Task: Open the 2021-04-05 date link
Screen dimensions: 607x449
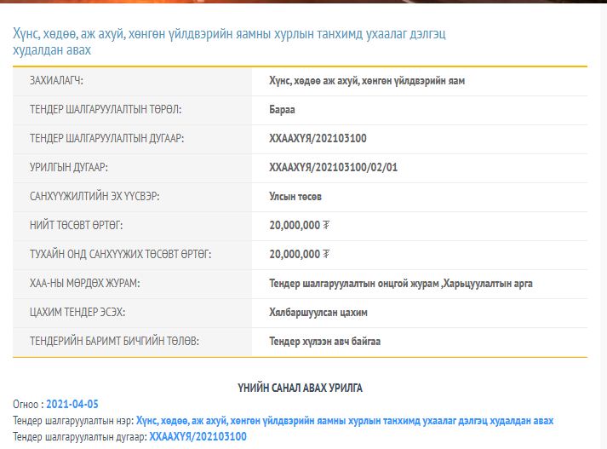Action: coord(73,404)
